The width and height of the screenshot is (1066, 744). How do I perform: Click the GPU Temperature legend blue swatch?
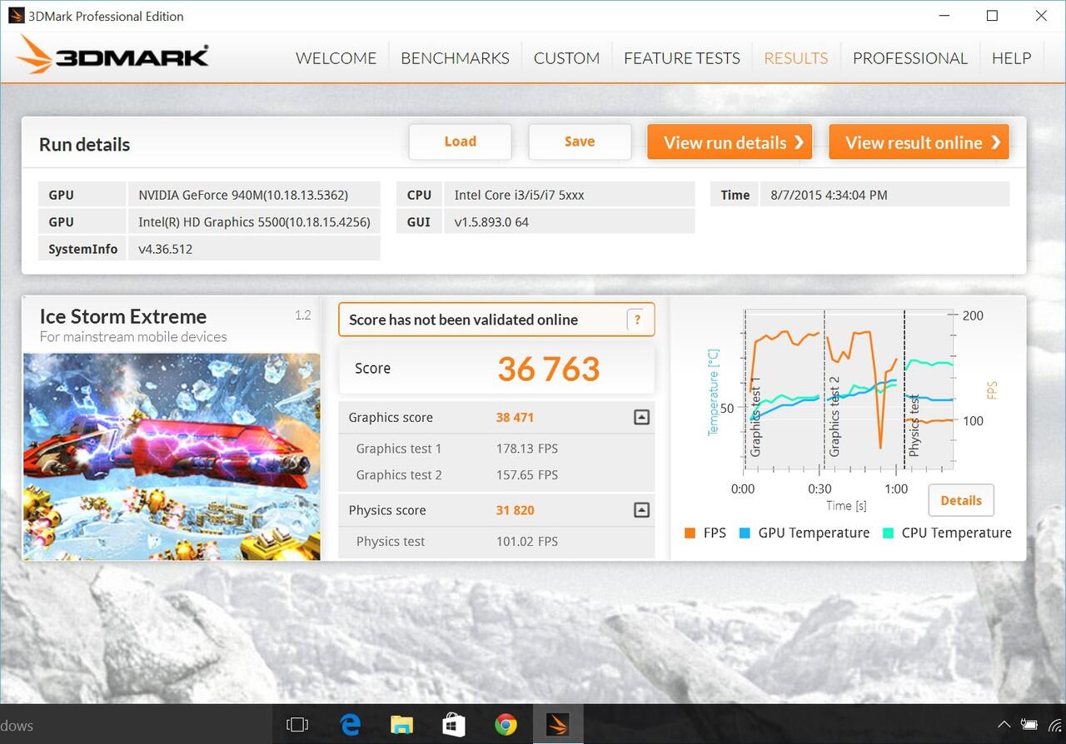click(x=745, y=533)
